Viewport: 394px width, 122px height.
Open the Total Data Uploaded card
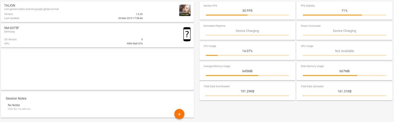[x=344, y=91]
